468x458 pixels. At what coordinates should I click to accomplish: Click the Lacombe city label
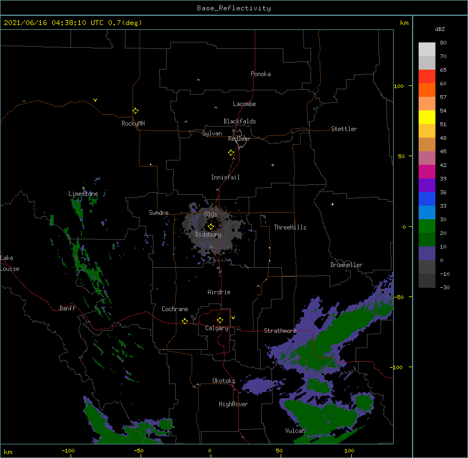pyautogui.click(x=244, y=104)
